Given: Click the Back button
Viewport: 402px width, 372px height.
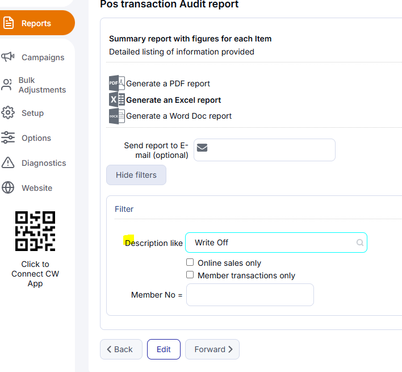Looking at the screenshot, I should point(121,349).
